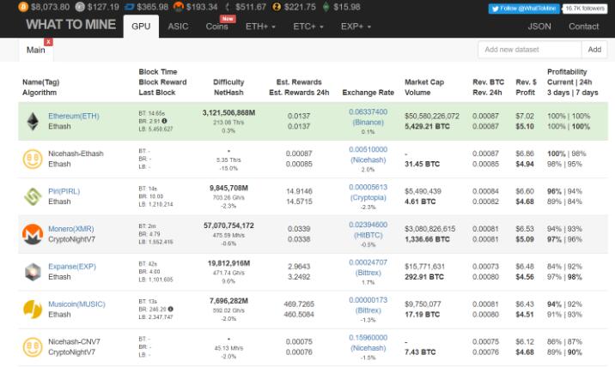
Task: Click info icon beside Ethereum block reward
Action: [x=164, y=121]
